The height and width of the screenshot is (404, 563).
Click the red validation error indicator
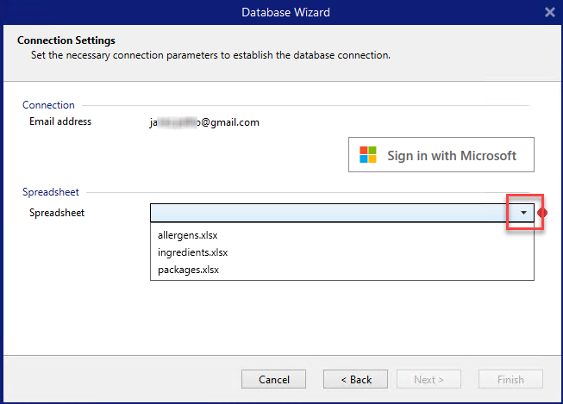(x=542, y=213)
